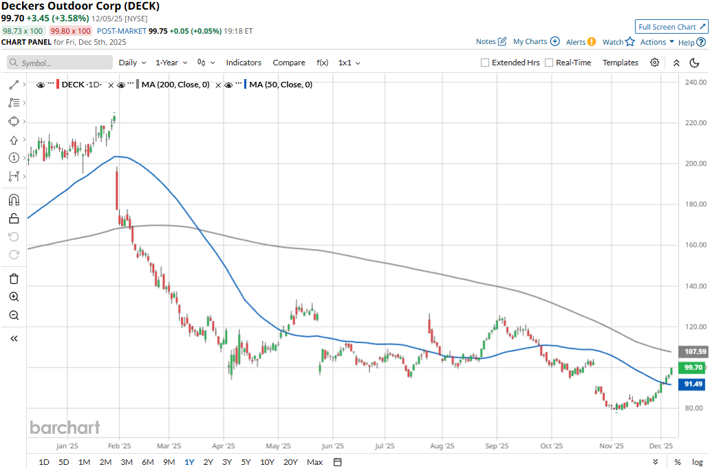The width and height of the screenshot is (710, 469).
Task: Click the redo arrow icon
Action: coord(14,255)
